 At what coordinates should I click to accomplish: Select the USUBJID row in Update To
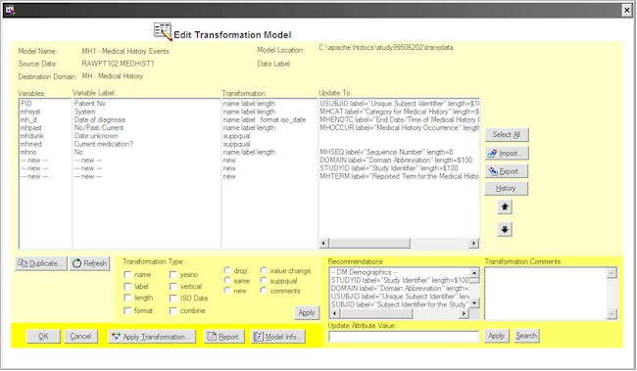tap(399, 104)
